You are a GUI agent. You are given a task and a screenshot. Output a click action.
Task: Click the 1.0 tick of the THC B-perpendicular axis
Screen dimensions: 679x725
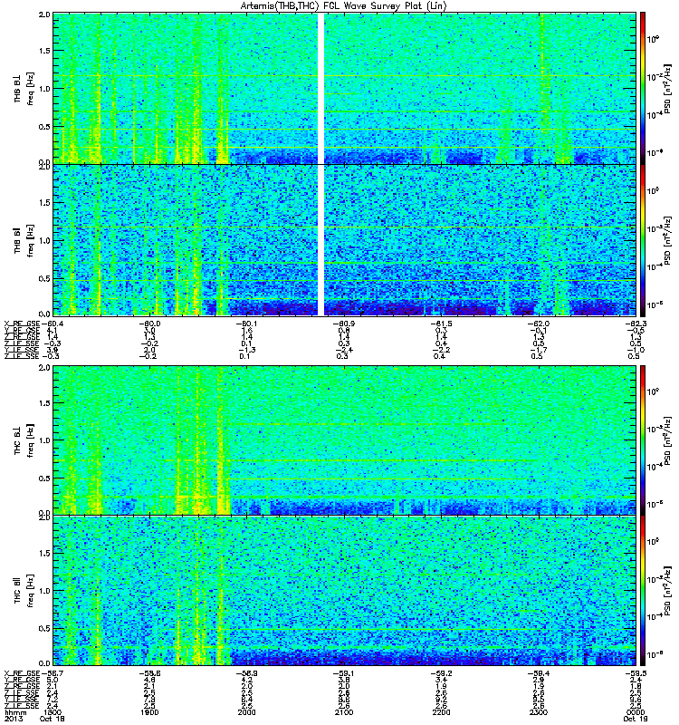point(44,440)
